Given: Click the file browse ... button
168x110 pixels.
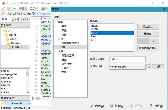Looking at the screenshot, I should tap(149, 67).
